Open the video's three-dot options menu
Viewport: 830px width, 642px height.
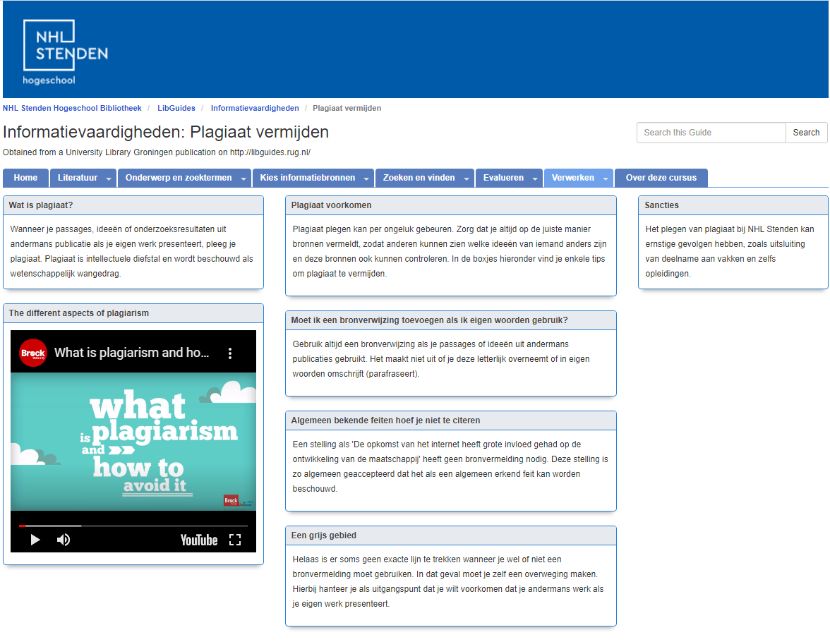tap(229, 353)
